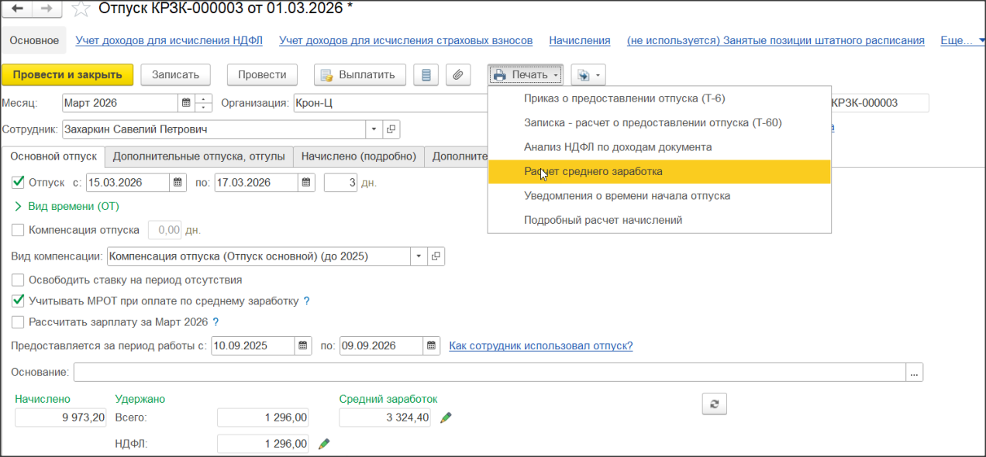Toggle the Отпуск checkbox

tap(19, 183)
